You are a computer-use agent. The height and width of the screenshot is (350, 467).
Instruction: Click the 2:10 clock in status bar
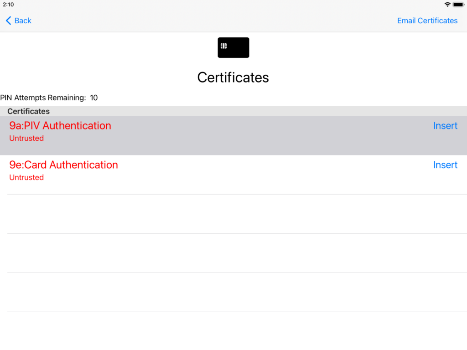pos(8,5)
